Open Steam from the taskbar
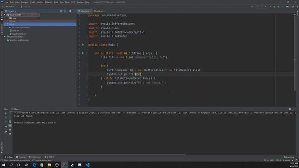 (x=72, y=165)
